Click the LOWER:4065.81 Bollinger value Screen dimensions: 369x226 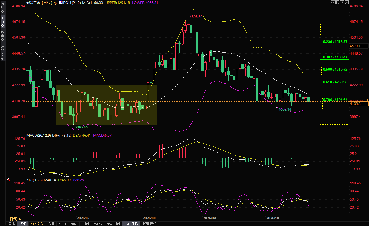(x=145, y=3)
